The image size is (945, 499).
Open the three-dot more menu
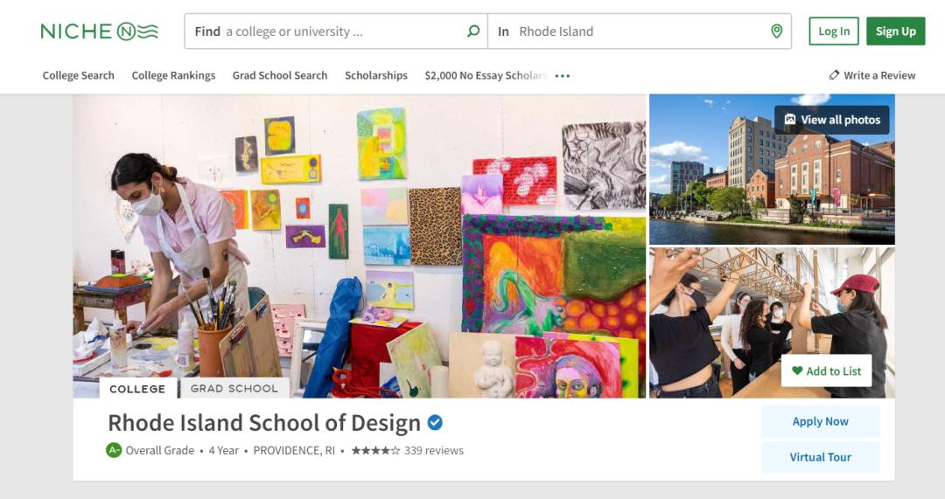click(563, 76)
